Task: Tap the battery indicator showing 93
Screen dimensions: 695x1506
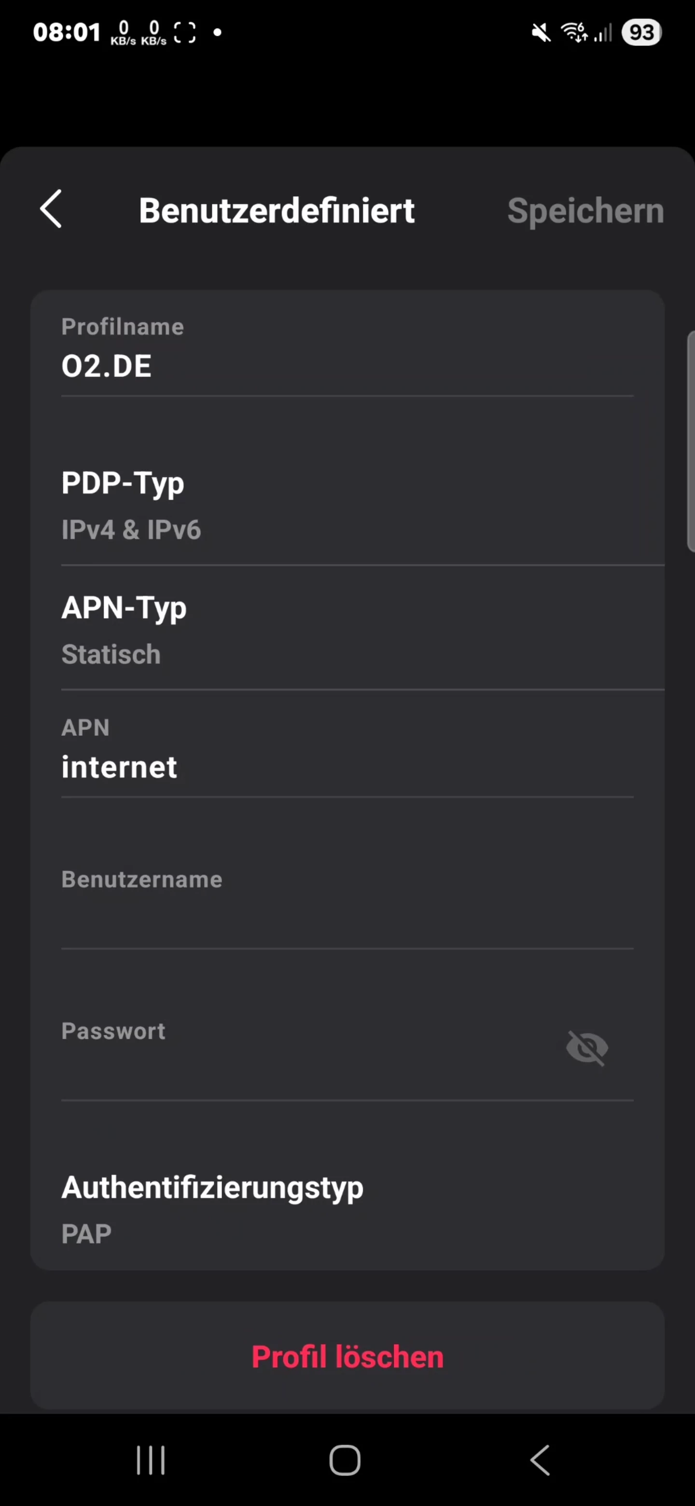Action: tap(641, 33)
